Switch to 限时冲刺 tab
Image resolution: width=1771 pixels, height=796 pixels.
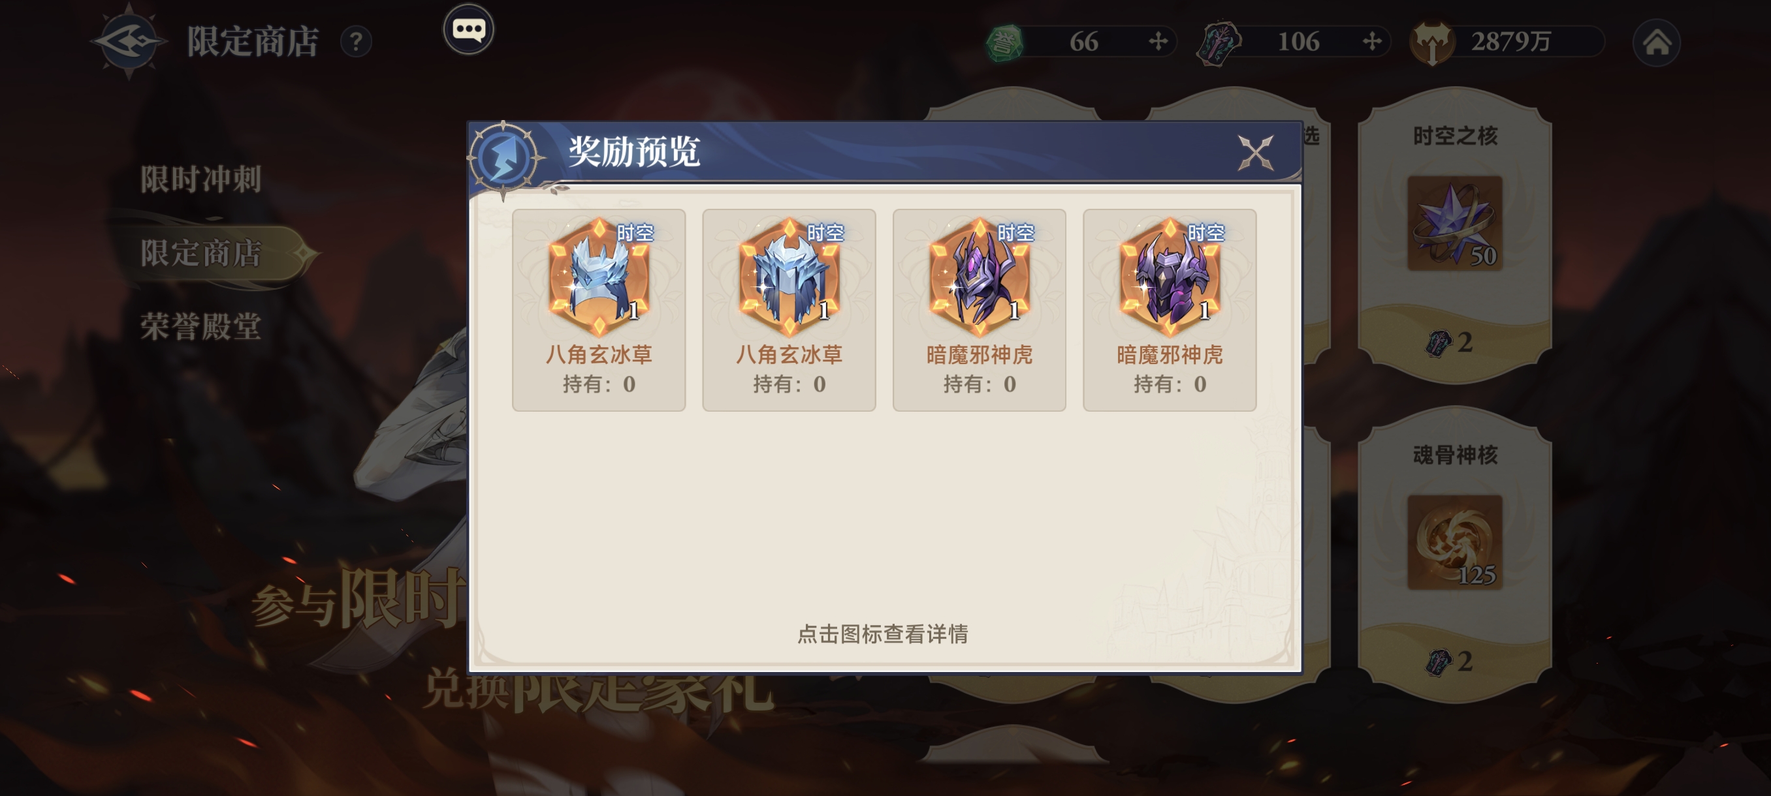(200, 179)
